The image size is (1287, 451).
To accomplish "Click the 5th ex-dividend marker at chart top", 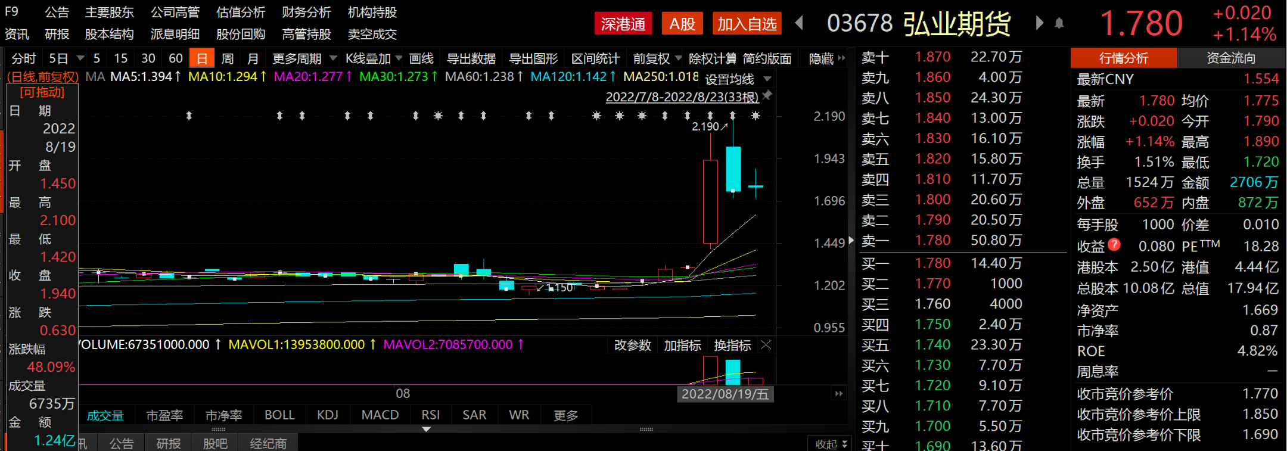I will [x=371, y=116].
